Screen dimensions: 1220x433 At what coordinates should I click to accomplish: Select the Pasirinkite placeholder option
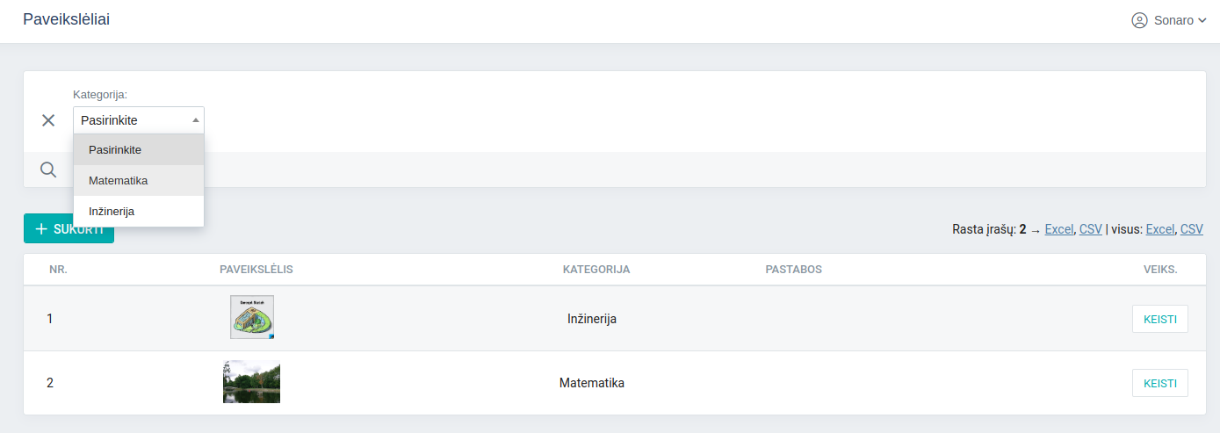click(x=115, y=150)
